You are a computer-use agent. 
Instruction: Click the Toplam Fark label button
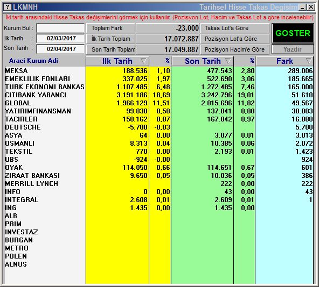[x=110, y=28]
